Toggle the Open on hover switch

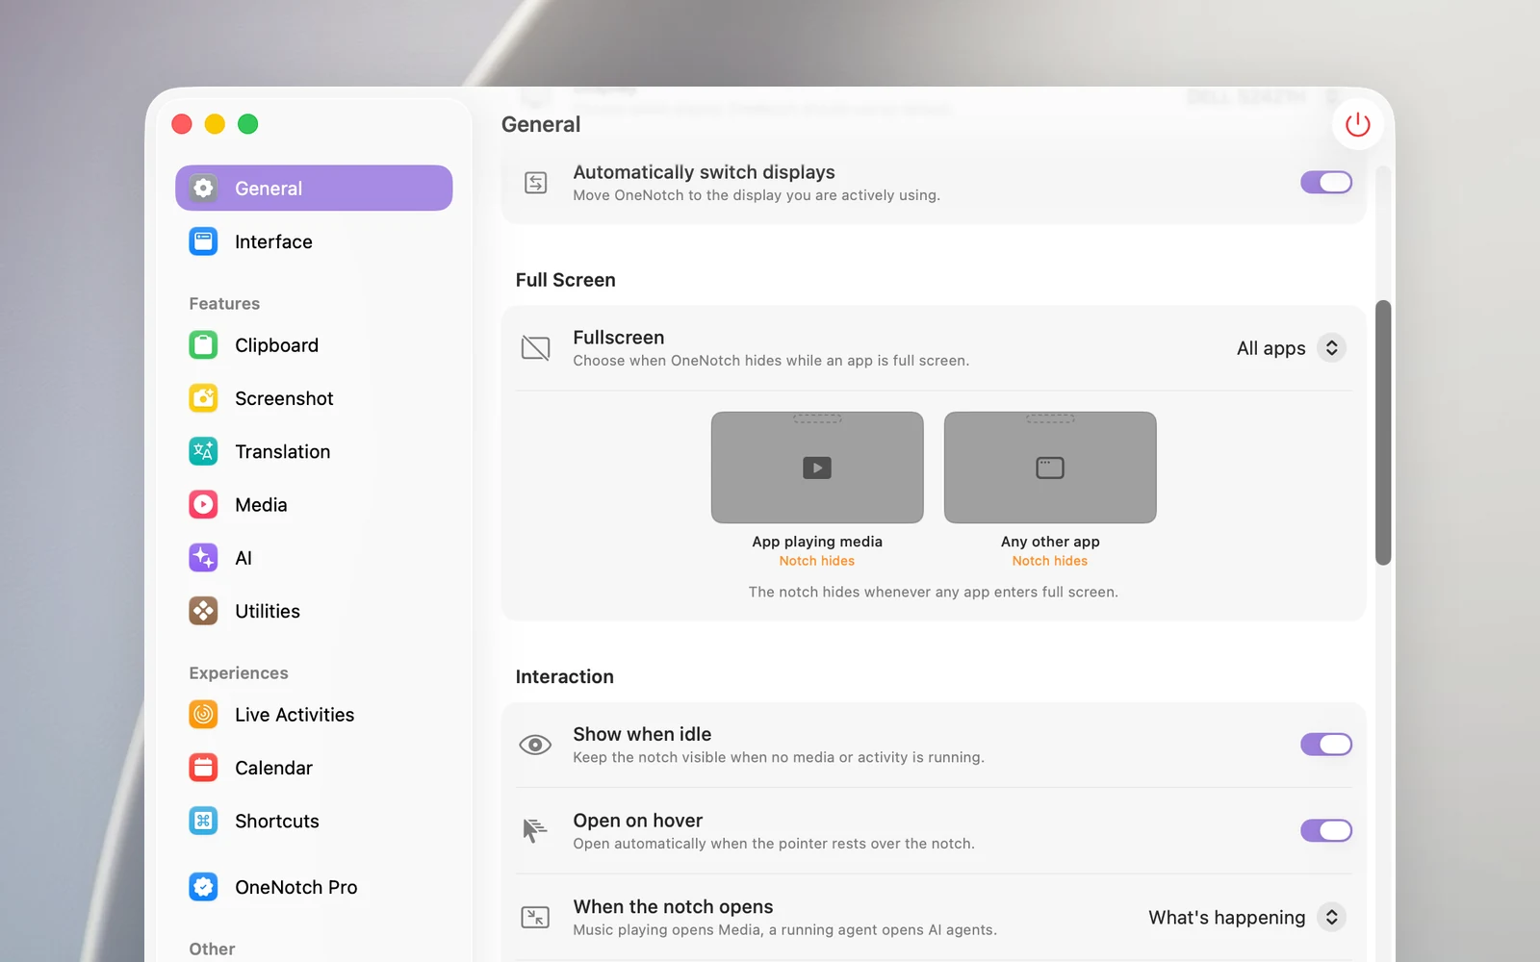[x=1326, y=830]
